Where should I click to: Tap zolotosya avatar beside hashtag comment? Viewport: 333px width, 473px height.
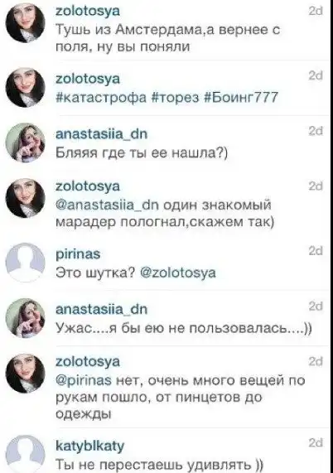[26, 87]
